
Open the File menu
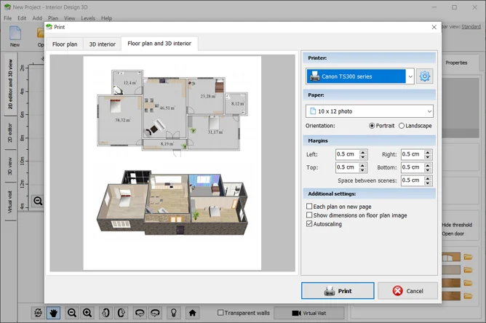[x=8, y=18]
